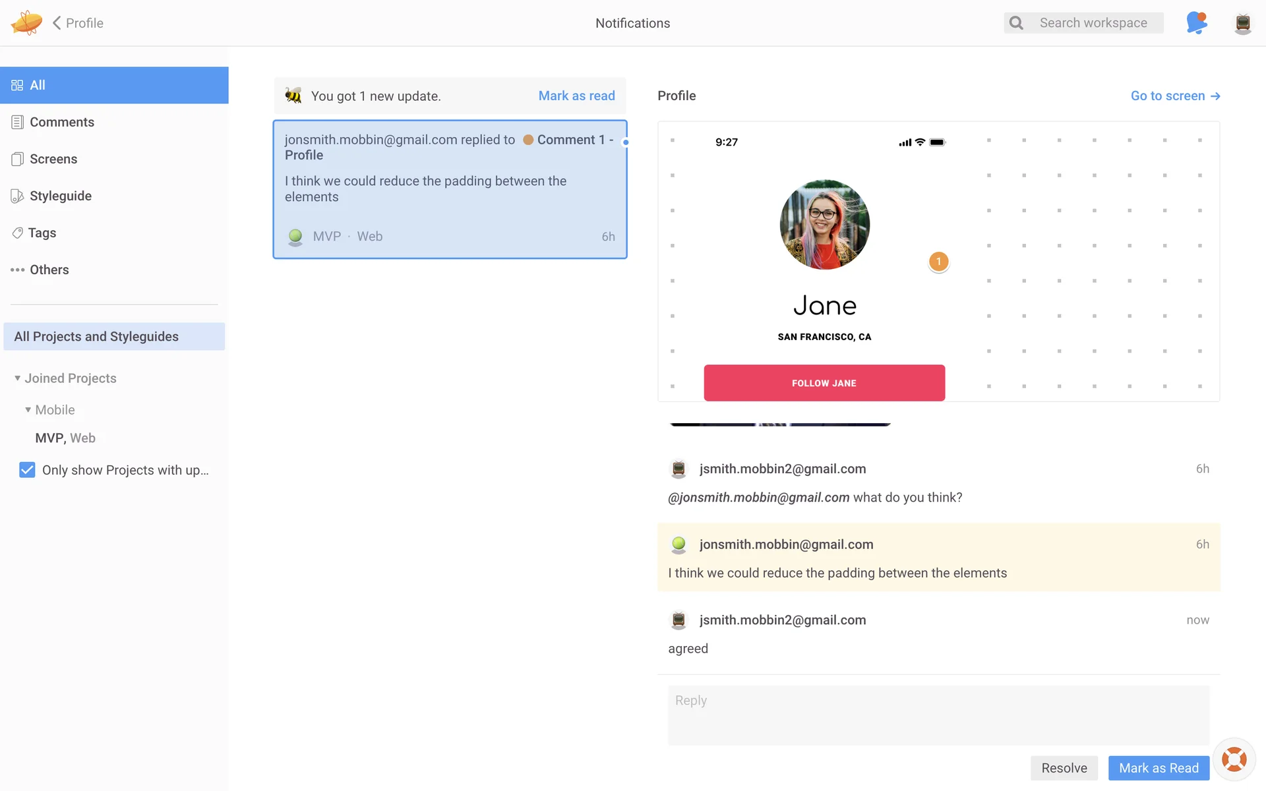The height and width of the screenshot is (791, 1266).
Task: Open the help lifebuoy icon
Action: (x=1234, y=759)
